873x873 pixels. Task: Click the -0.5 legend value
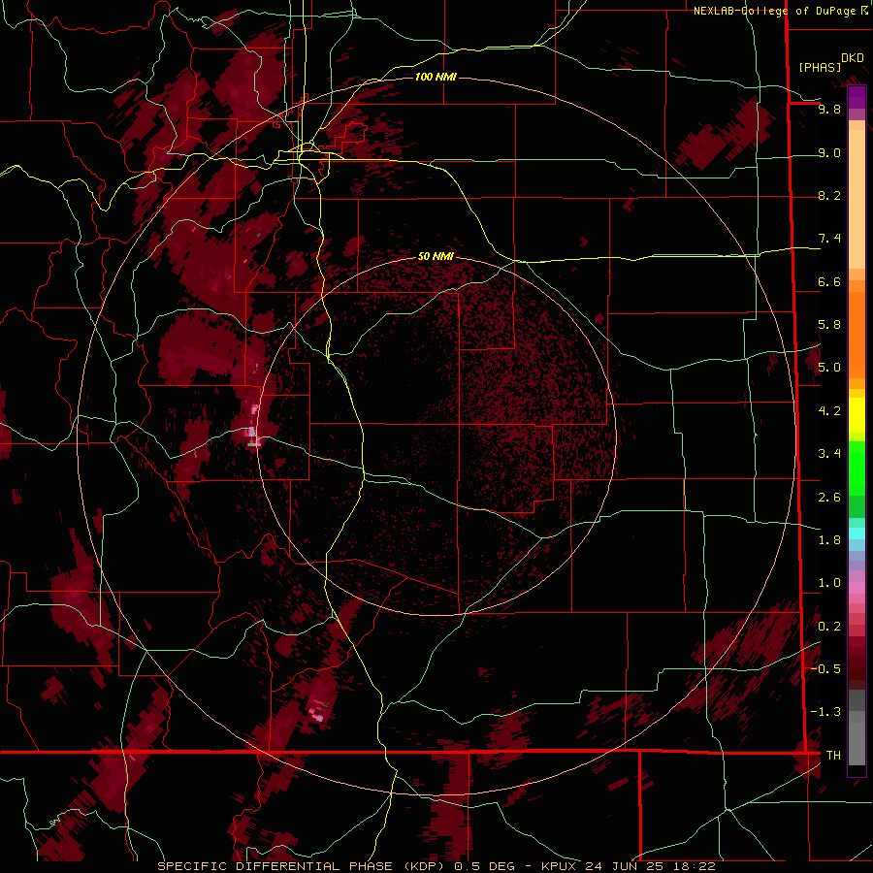[826, 668]
